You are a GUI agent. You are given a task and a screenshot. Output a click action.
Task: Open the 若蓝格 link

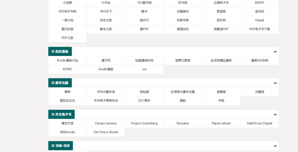coord(221,11)
